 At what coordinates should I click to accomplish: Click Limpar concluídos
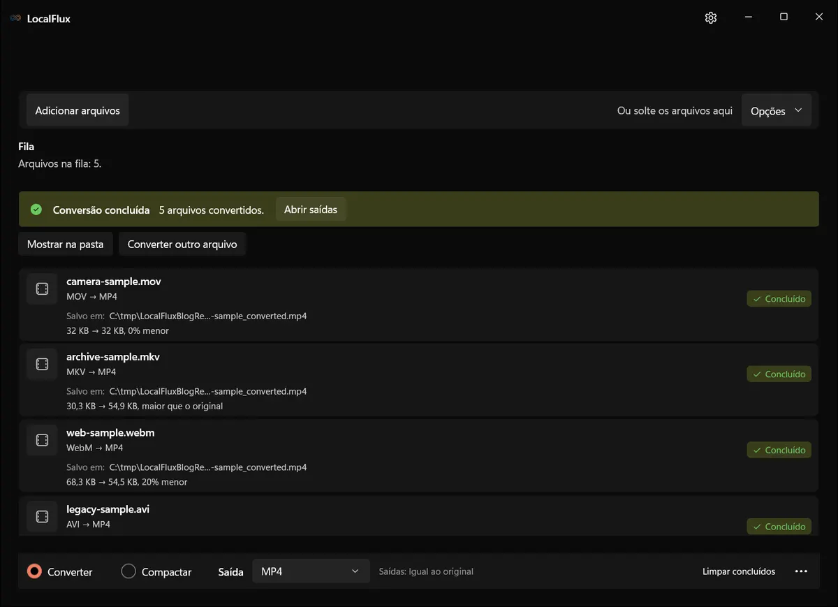739,571
